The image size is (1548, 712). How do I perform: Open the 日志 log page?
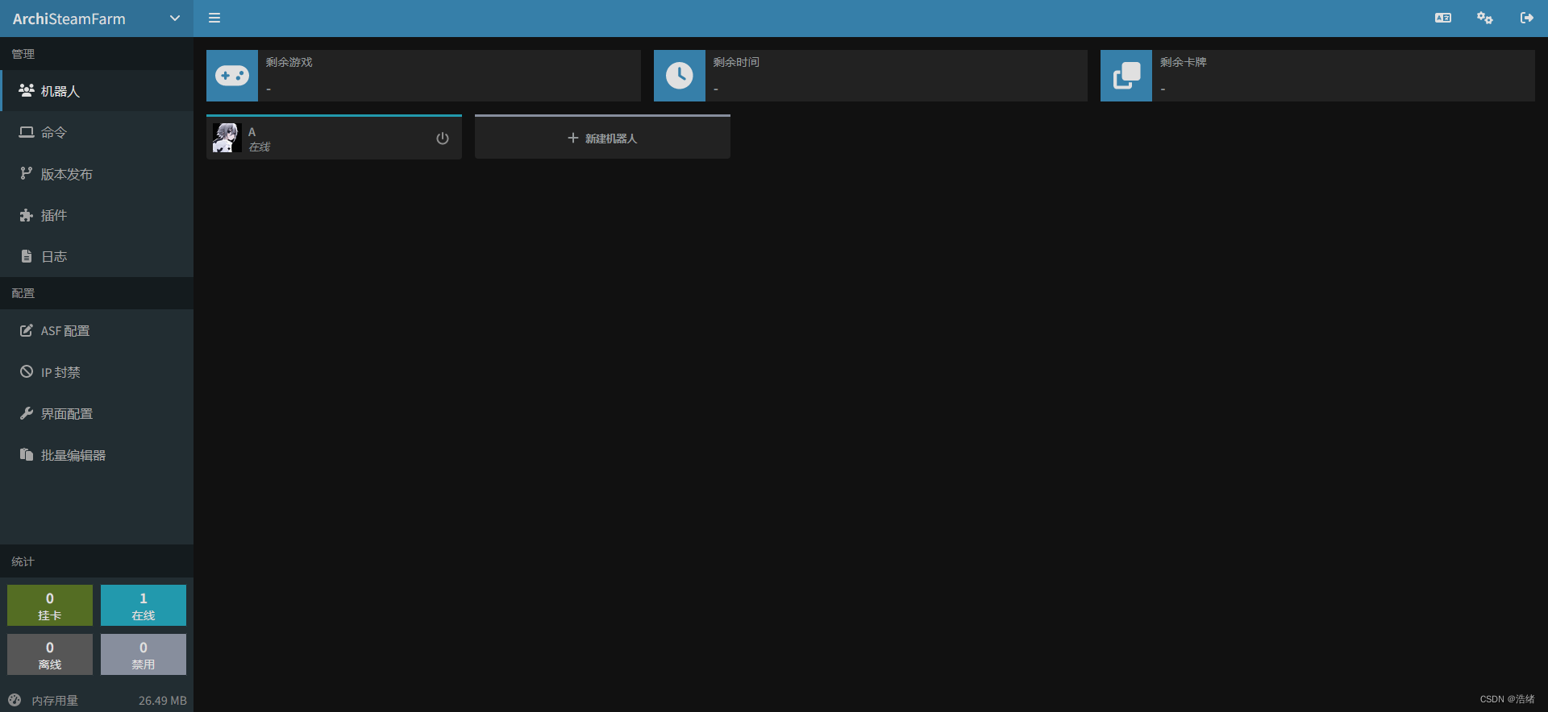click(x=53, y=256)
